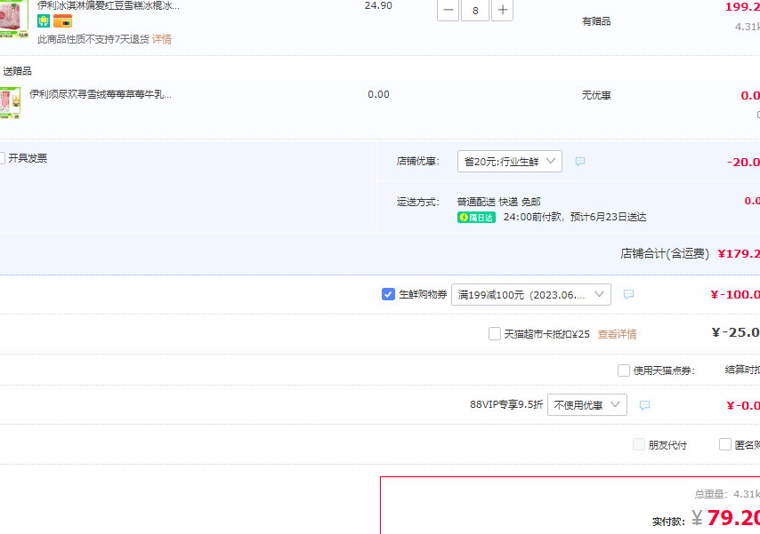Screen dimensions: 760x534
Task: Check the 使用天猫点券 checkbox
Action: click(x=623, y=371)
